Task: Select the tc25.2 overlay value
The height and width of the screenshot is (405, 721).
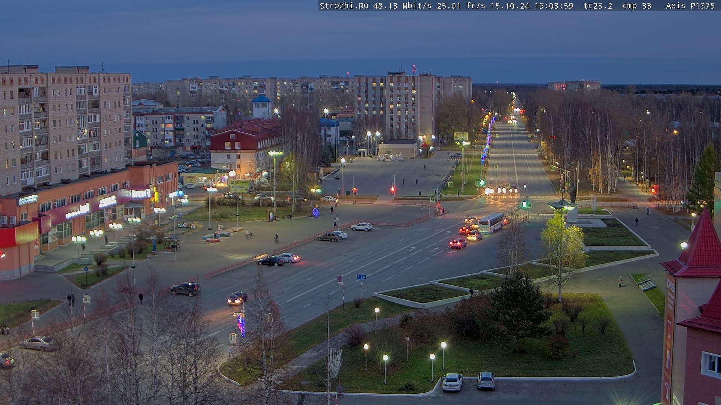Action: point(598,6)
